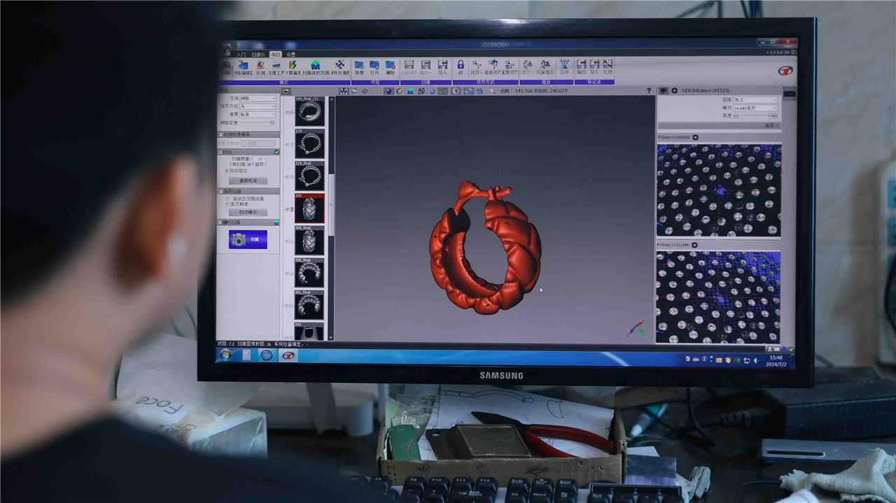Enable the high sensitivity (高灵敏度) checkbox
Image resolution: width=896 pixels, height=503 pixels.
[228, 204]
